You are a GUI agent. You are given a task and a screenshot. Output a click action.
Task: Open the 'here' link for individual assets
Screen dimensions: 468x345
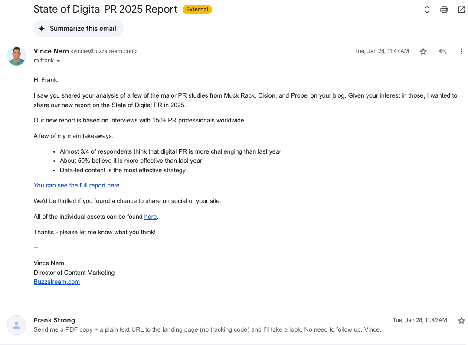[x=151, y=217]
